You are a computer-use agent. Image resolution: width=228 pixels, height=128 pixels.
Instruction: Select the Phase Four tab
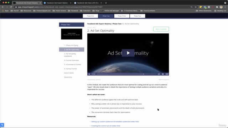[x=138, y=16]
